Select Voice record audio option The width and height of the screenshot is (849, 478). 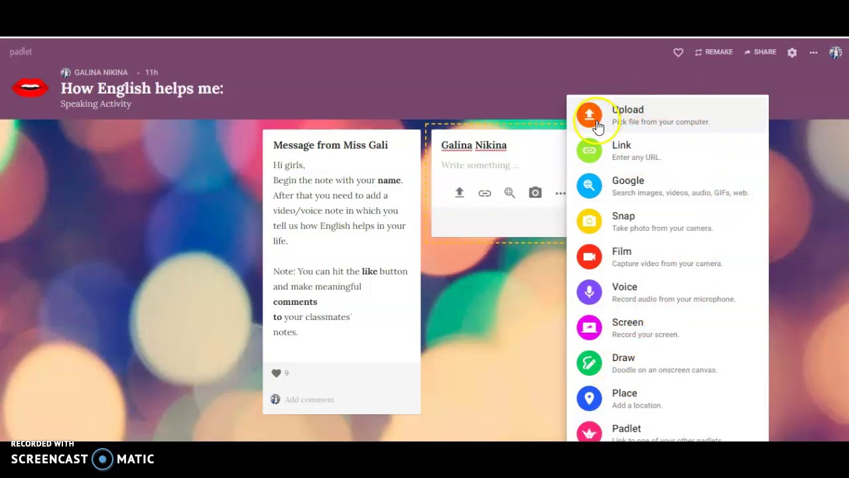tap(667, 292)
